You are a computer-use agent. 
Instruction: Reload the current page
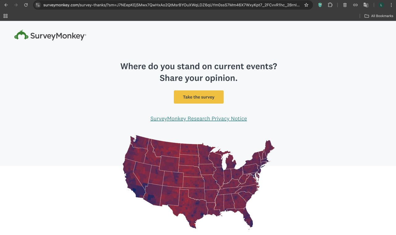pos(26,5)
